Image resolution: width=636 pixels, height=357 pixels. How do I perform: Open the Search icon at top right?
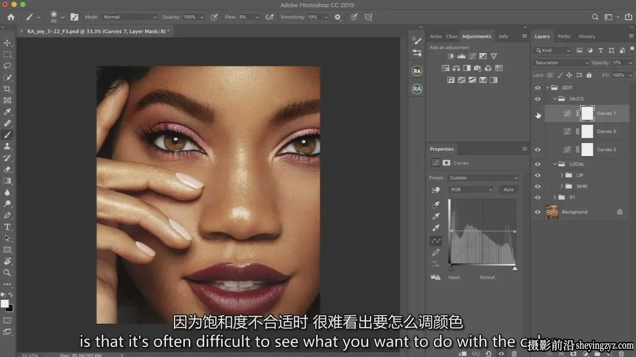point(595,17)
